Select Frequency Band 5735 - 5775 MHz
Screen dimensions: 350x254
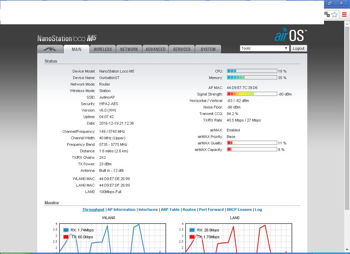point(113,144)
